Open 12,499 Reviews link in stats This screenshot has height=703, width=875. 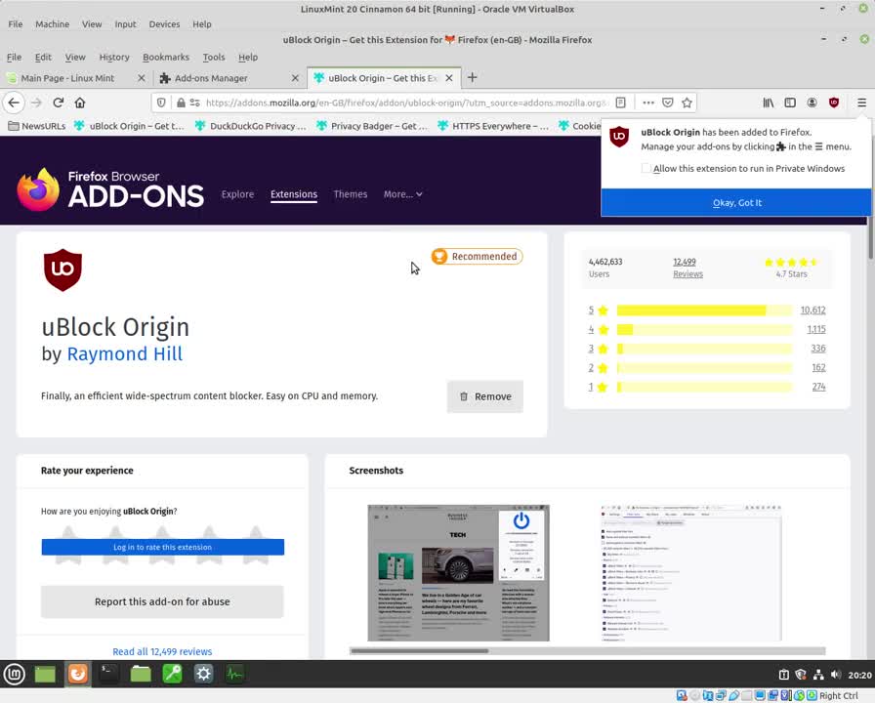coord(687,268)
